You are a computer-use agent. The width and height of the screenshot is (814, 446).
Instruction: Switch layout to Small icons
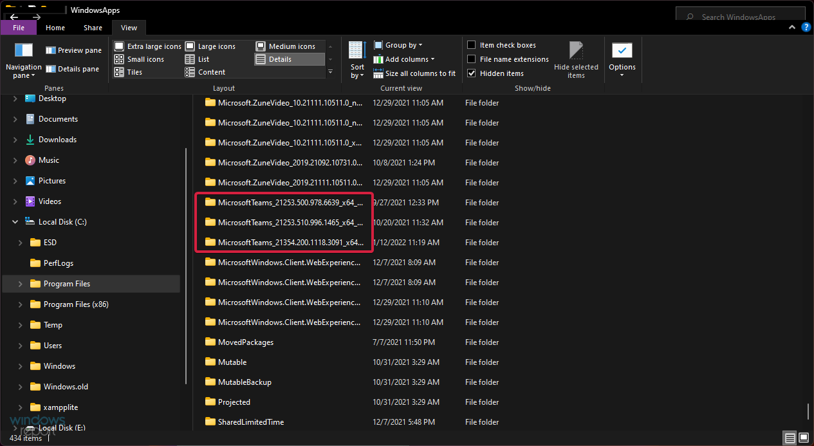(x=139, y=59)
